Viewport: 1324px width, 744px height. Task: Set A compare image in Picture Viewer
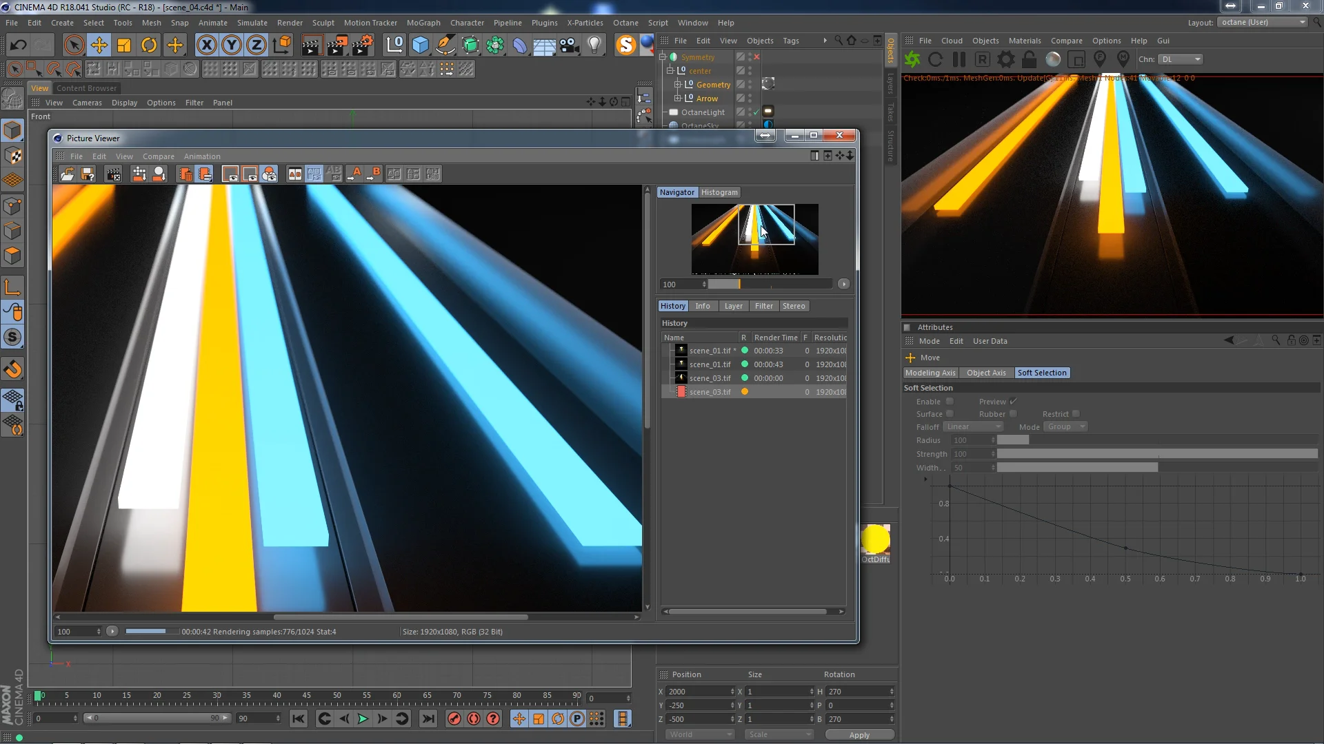pyautogui.click(x=354, y=174)
